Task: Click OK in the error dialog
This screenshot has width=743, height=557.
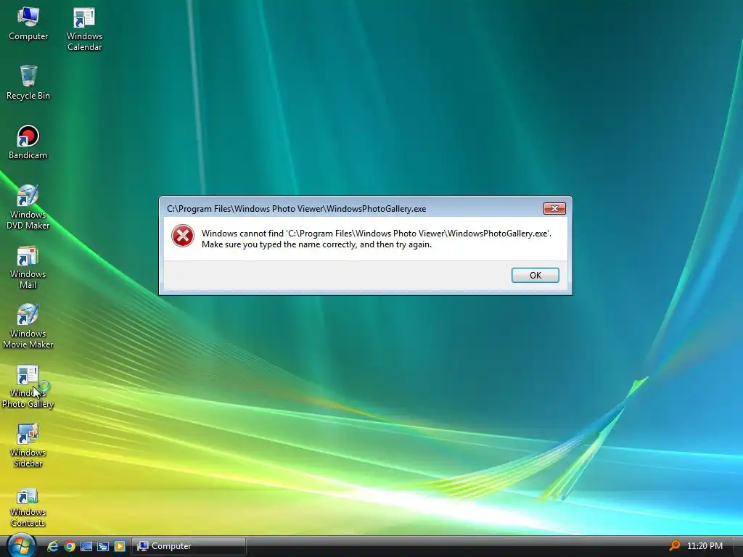Action: pyautogui.click(x=535, y=275)
